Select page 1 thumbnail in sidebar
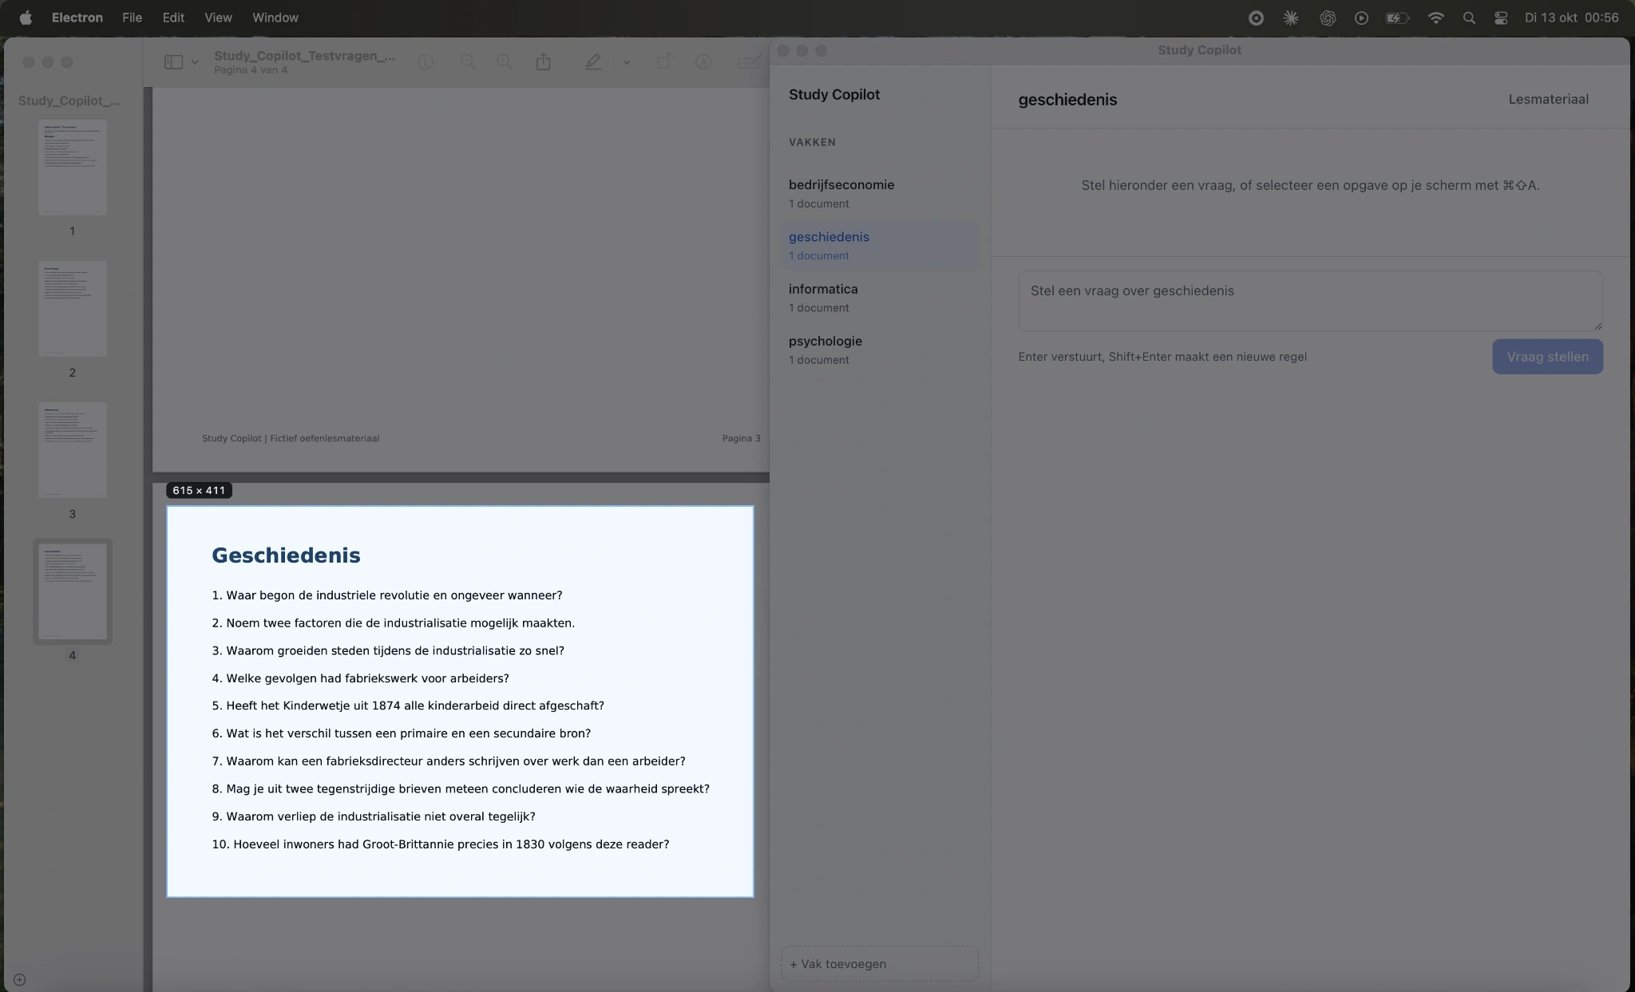This screenshot has width=1635, height=992. [x=73, y=168]
